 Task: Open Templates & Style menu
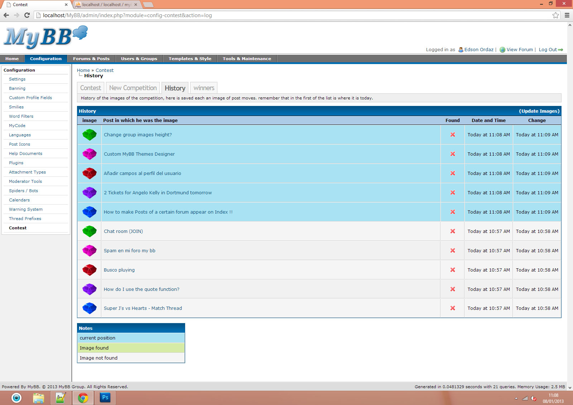point(190,59)
